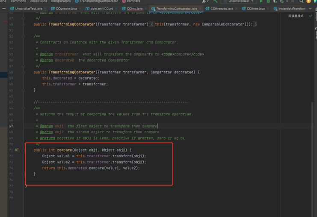Switch to CCthree.java tab

click(x=256, y=9)
